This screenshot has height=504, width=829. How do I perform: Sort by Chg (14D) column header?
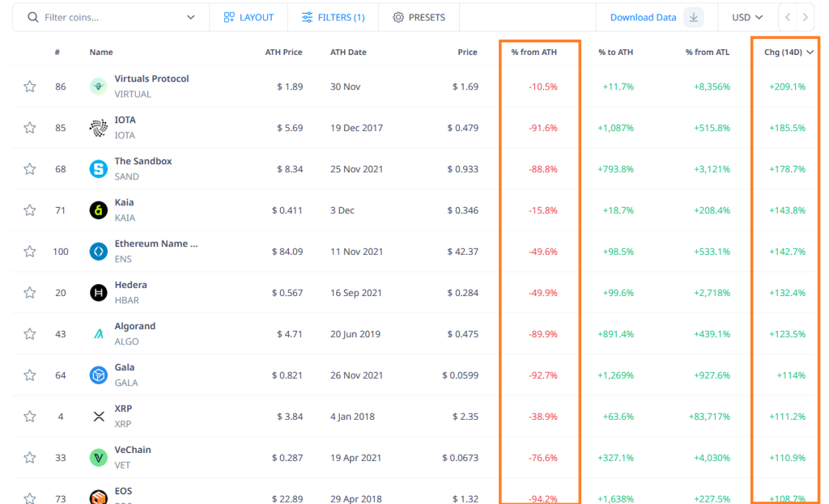789,52
